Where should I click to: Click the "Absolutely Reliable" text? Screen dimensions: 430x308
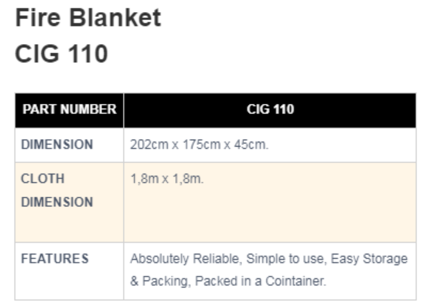coord(186,259)
